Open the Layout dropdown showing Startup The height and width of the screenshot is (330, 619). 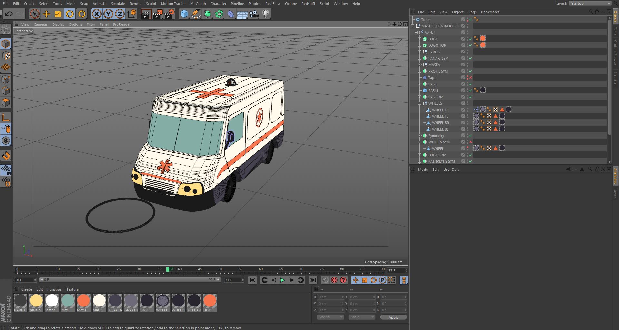click(x=590, y=3)
